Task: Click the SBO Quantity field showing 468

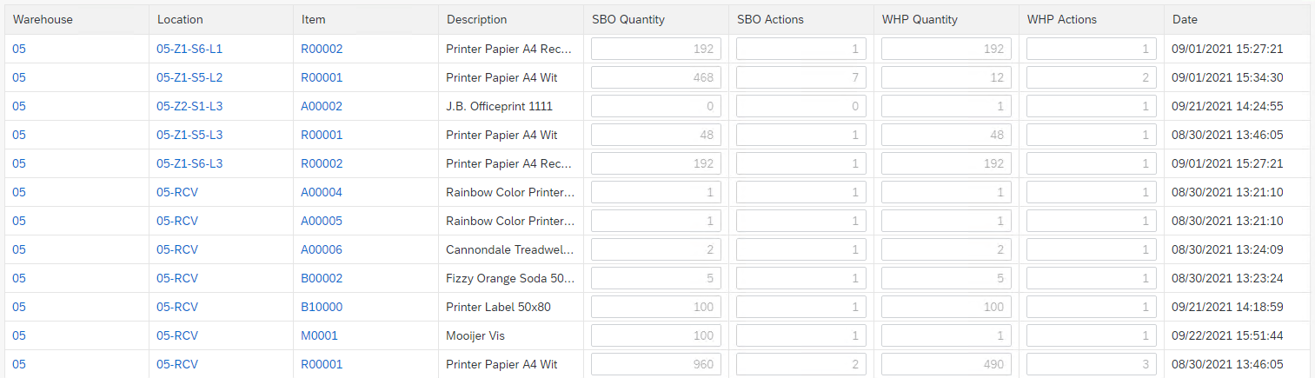Action: point(655,78)
